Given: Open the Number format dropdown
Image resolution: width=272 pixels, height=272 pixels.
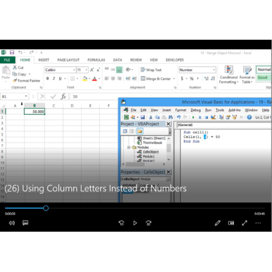Looking at the screenshot, I should tap(214, 70).
